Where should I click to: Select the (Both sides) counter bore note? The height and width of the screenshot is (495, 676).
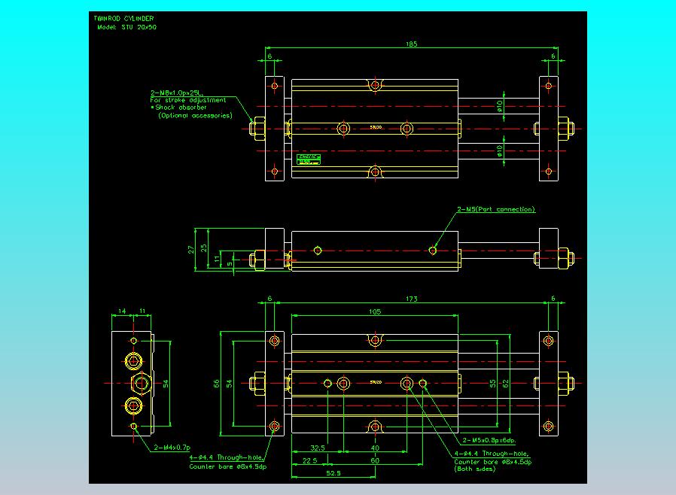tap(475, 469)
